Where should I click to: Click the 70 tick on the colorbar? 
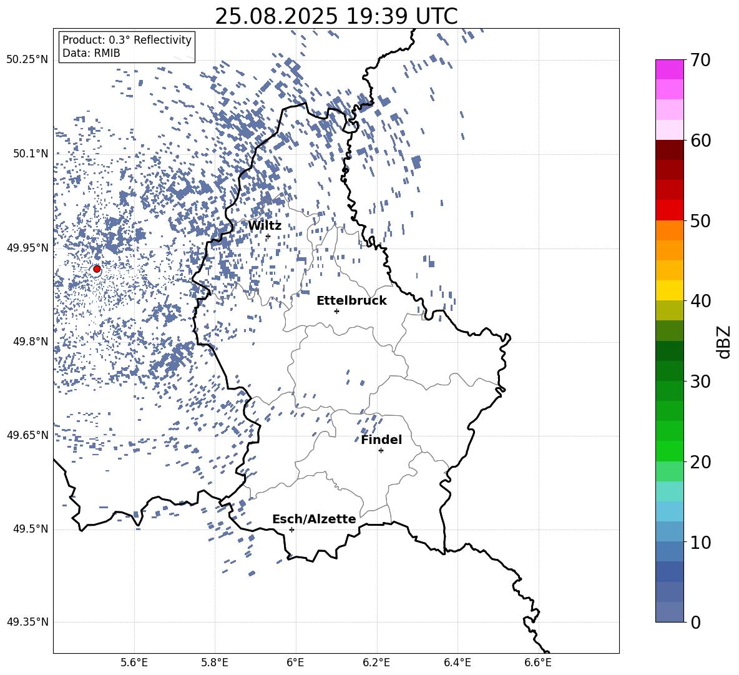pyautogui.click(x=700, y=60)
